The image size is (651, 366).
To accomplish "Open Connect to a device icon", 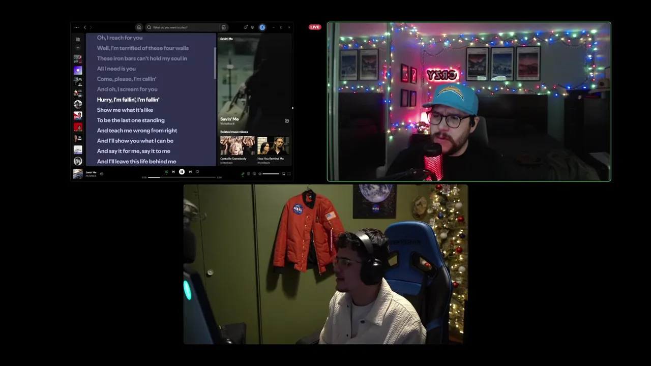I will [x=254, y=174].
